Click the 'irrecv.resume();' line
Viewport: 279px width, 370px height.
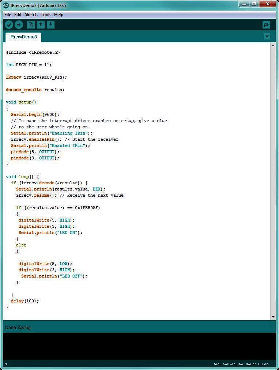point(69,195)
